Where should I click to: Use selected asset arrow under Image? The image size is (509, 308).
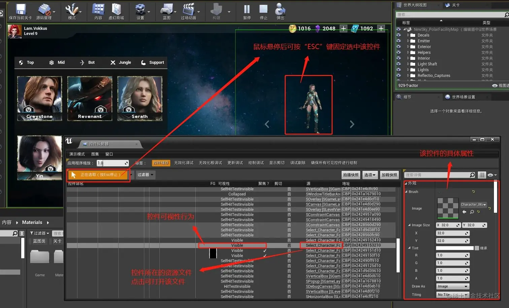(x=464, y=212)
